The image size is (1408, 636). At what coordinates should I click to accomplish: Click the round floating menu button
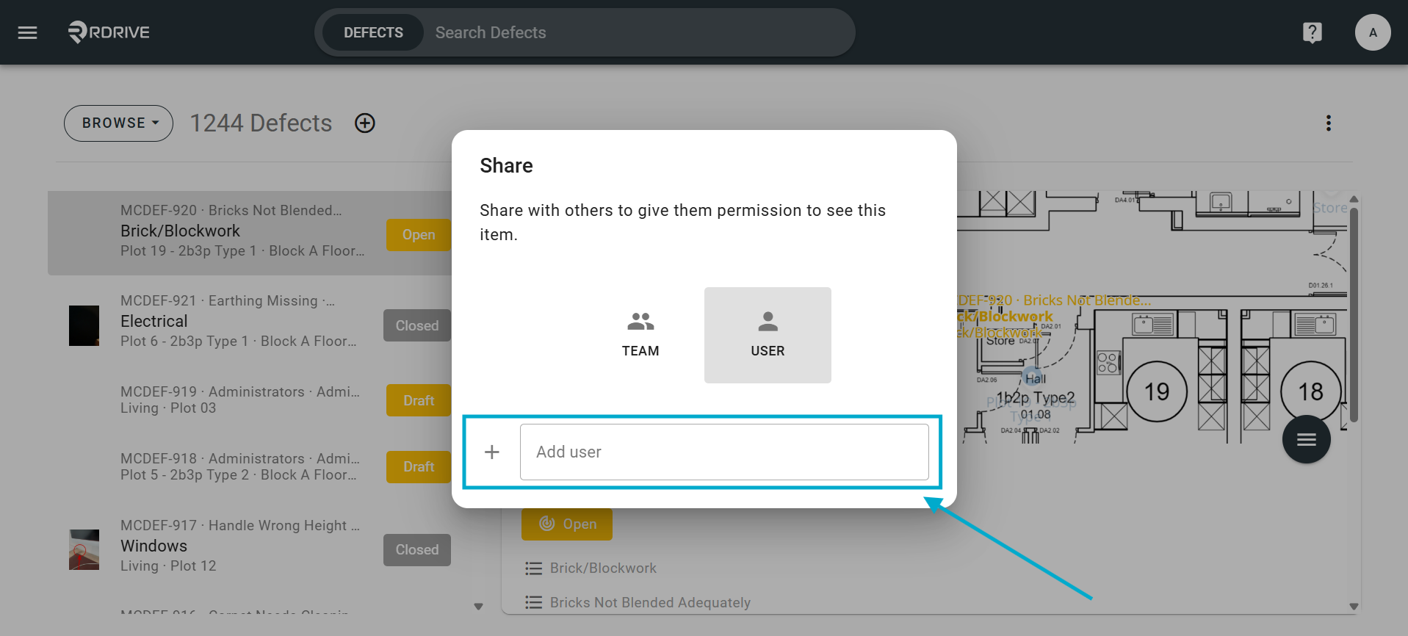[x=1306, y=439]
